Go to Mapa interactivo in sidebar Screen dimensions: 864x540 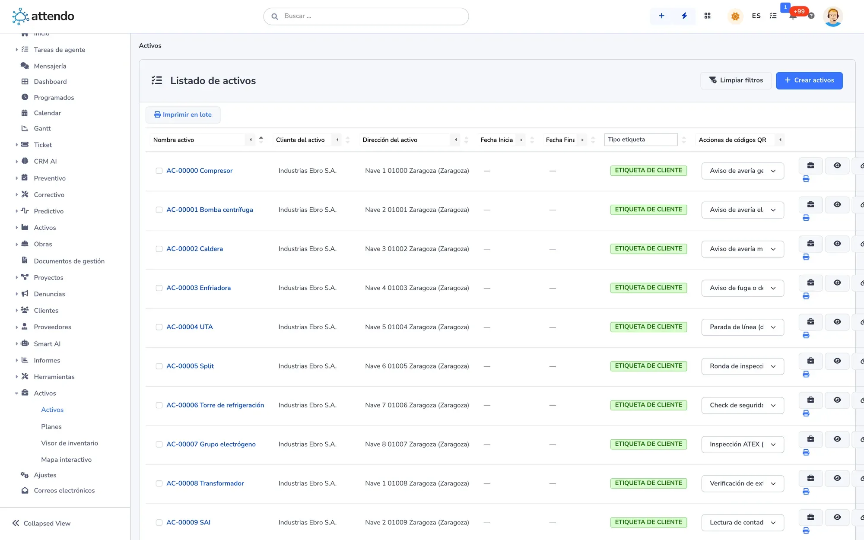click(66, 460)
